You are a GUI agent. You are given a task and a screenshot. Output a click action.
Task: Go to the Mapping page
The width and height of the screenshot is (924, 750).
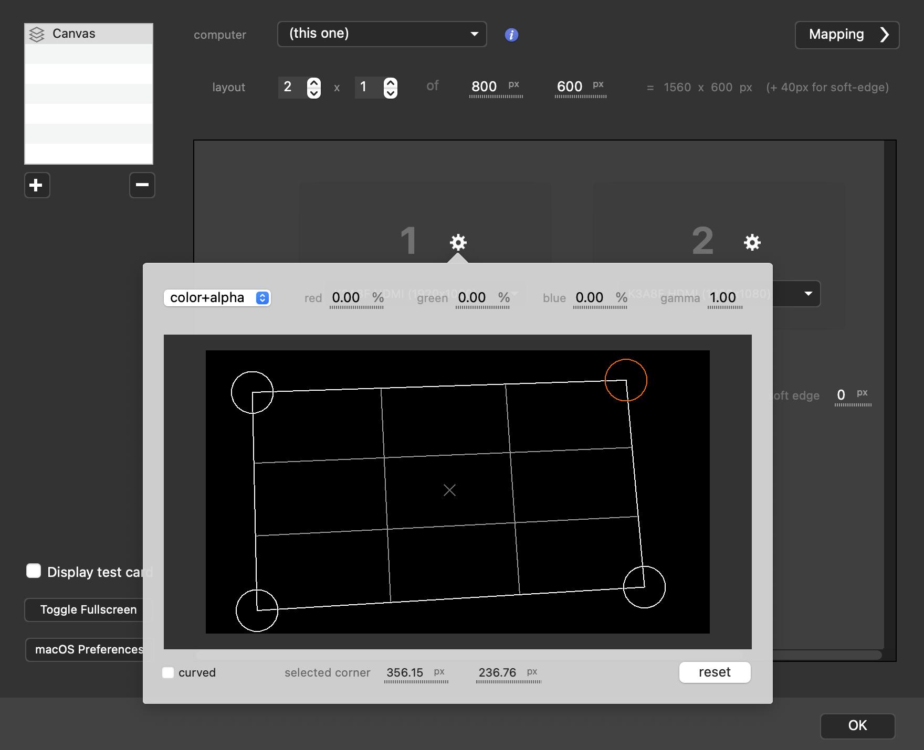[x=846, y=35]
